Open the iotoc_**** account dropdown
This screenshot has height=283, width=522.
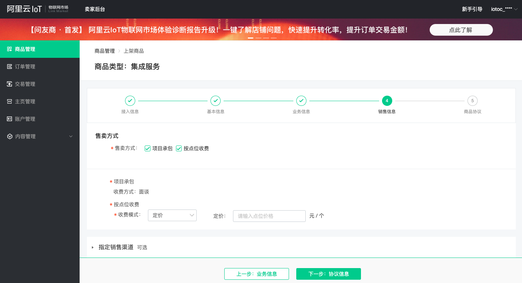click(504, 9)
